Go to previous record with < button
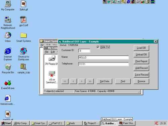The width and height of the screenshot is (168, 126). pyautogui.click(x=73, y=81)
